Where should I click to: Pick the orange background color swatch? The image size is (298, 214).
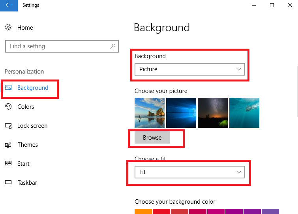tap(143, 212)
